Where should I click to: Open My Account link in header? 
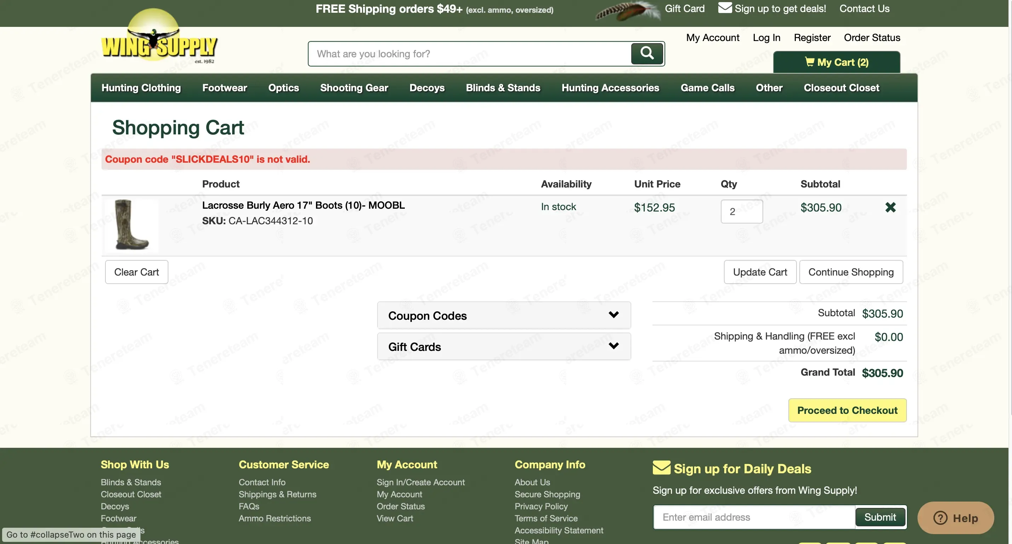tap(713, 37)
